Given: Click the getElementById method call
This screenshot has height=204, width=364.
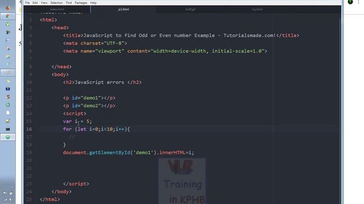Looking at the screenshot, I should pos(110,152).
